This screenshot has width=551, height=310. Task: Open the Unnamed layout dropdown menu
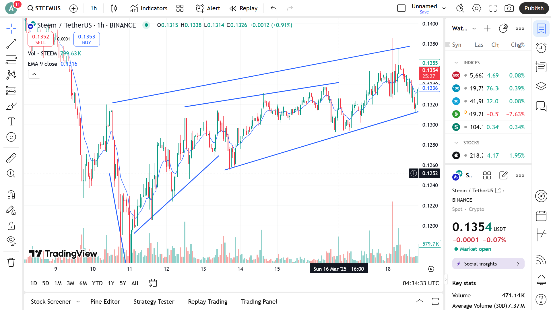pos(444,8)
